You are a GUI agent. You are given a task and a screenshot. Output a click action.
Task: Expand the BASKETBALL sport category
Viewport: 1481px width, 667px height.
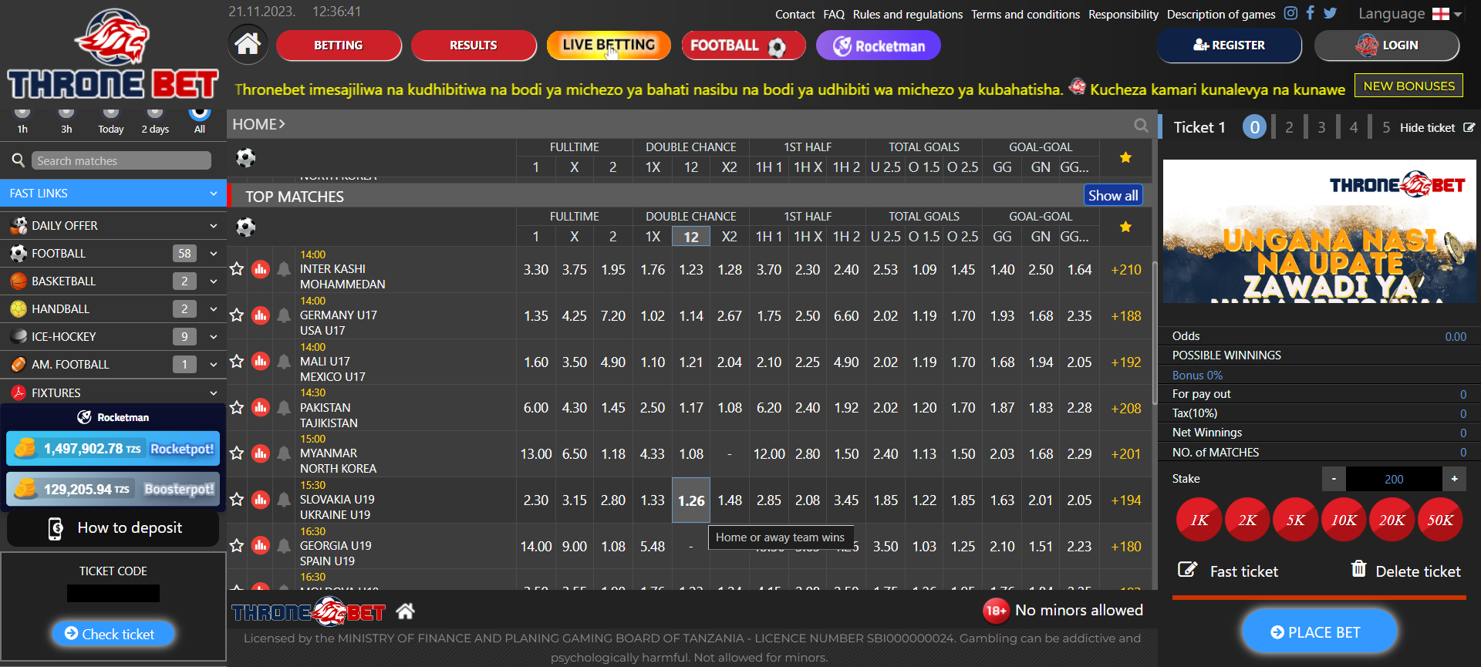coord(113,281)
